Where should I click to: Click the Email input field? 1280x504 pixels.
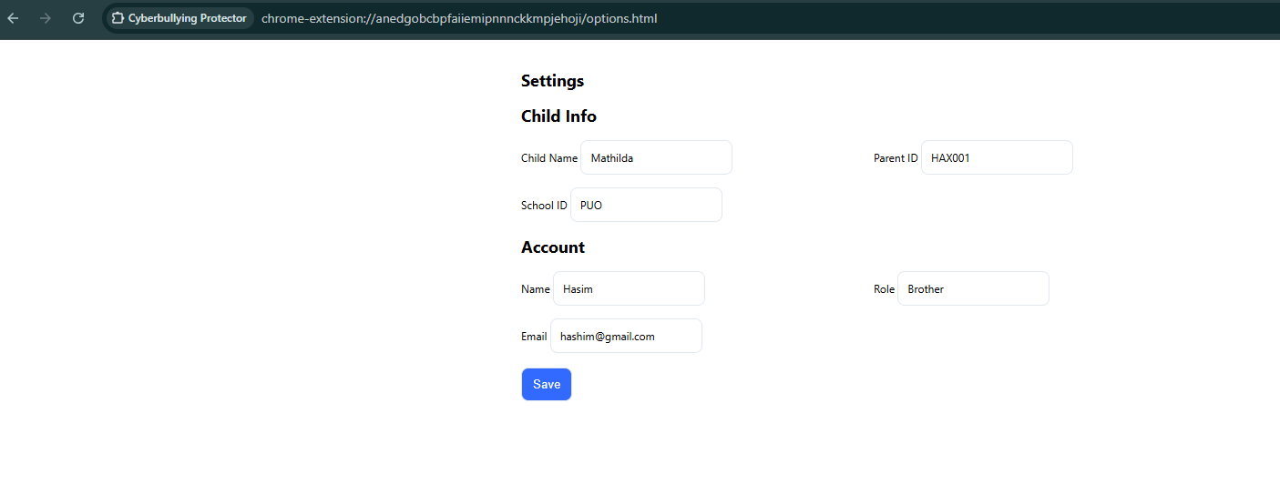626,336
